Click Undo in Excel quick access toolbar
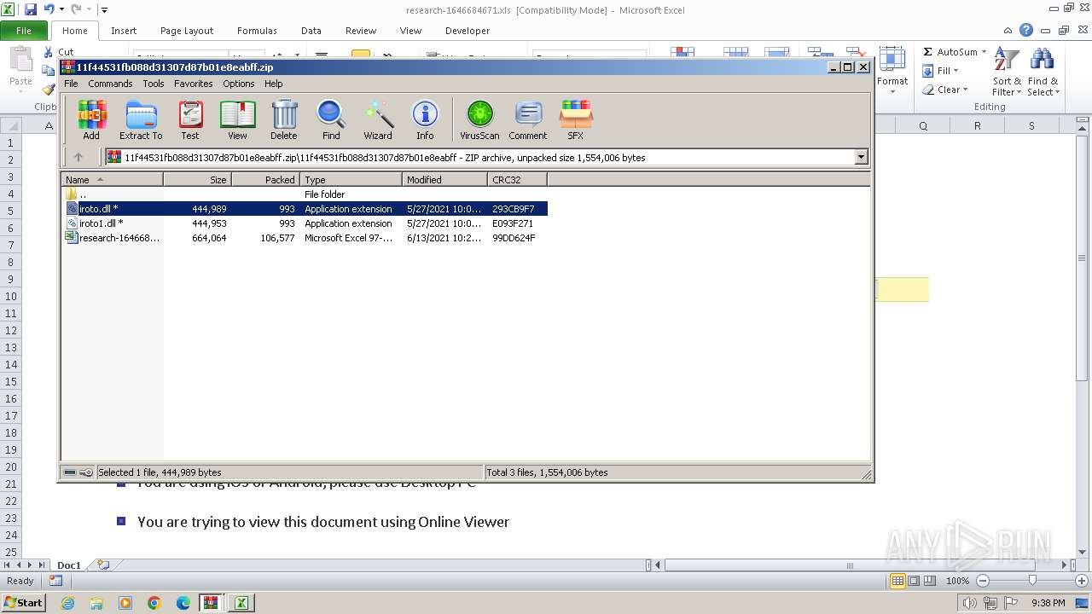This screenshot has width=1092, height=614. tap(49, 9)
